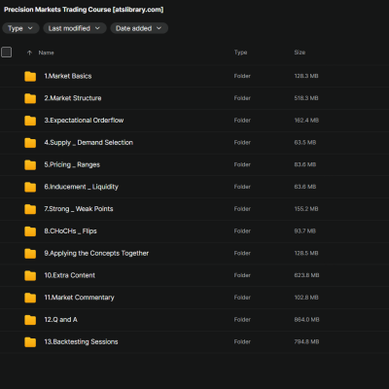389x389 pixels.
Task: Sort the list by Name column
Action: tap(46, 53)
